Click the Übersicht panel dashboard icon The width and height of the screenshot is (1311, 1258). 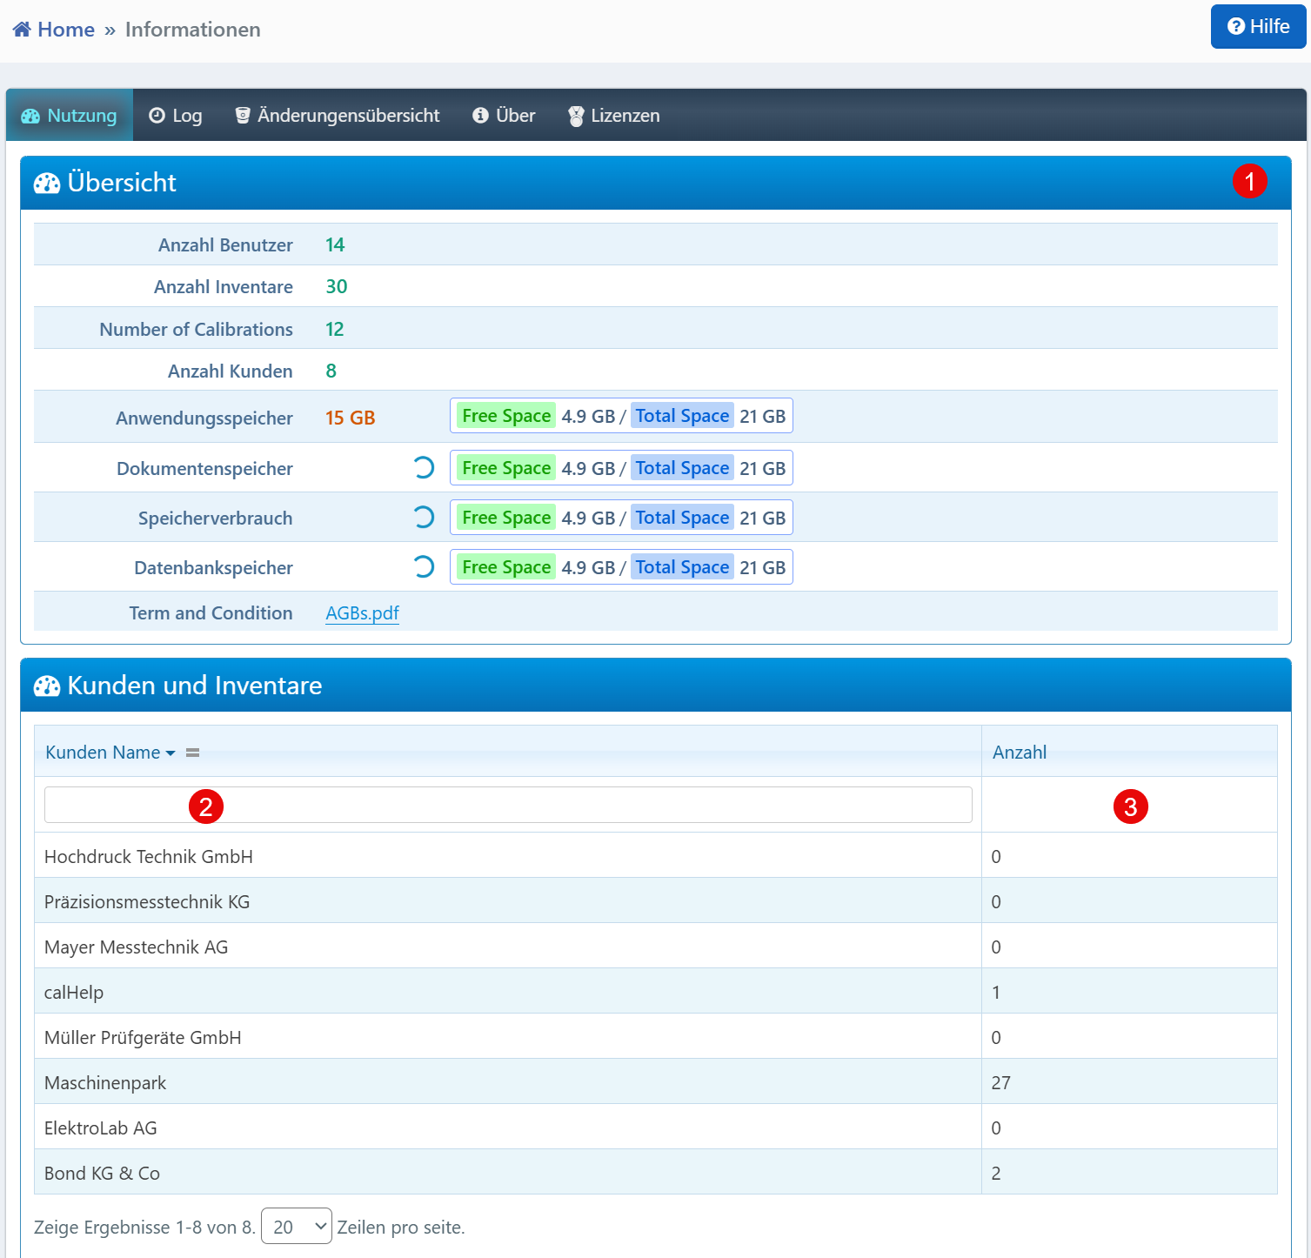[47, 183]
